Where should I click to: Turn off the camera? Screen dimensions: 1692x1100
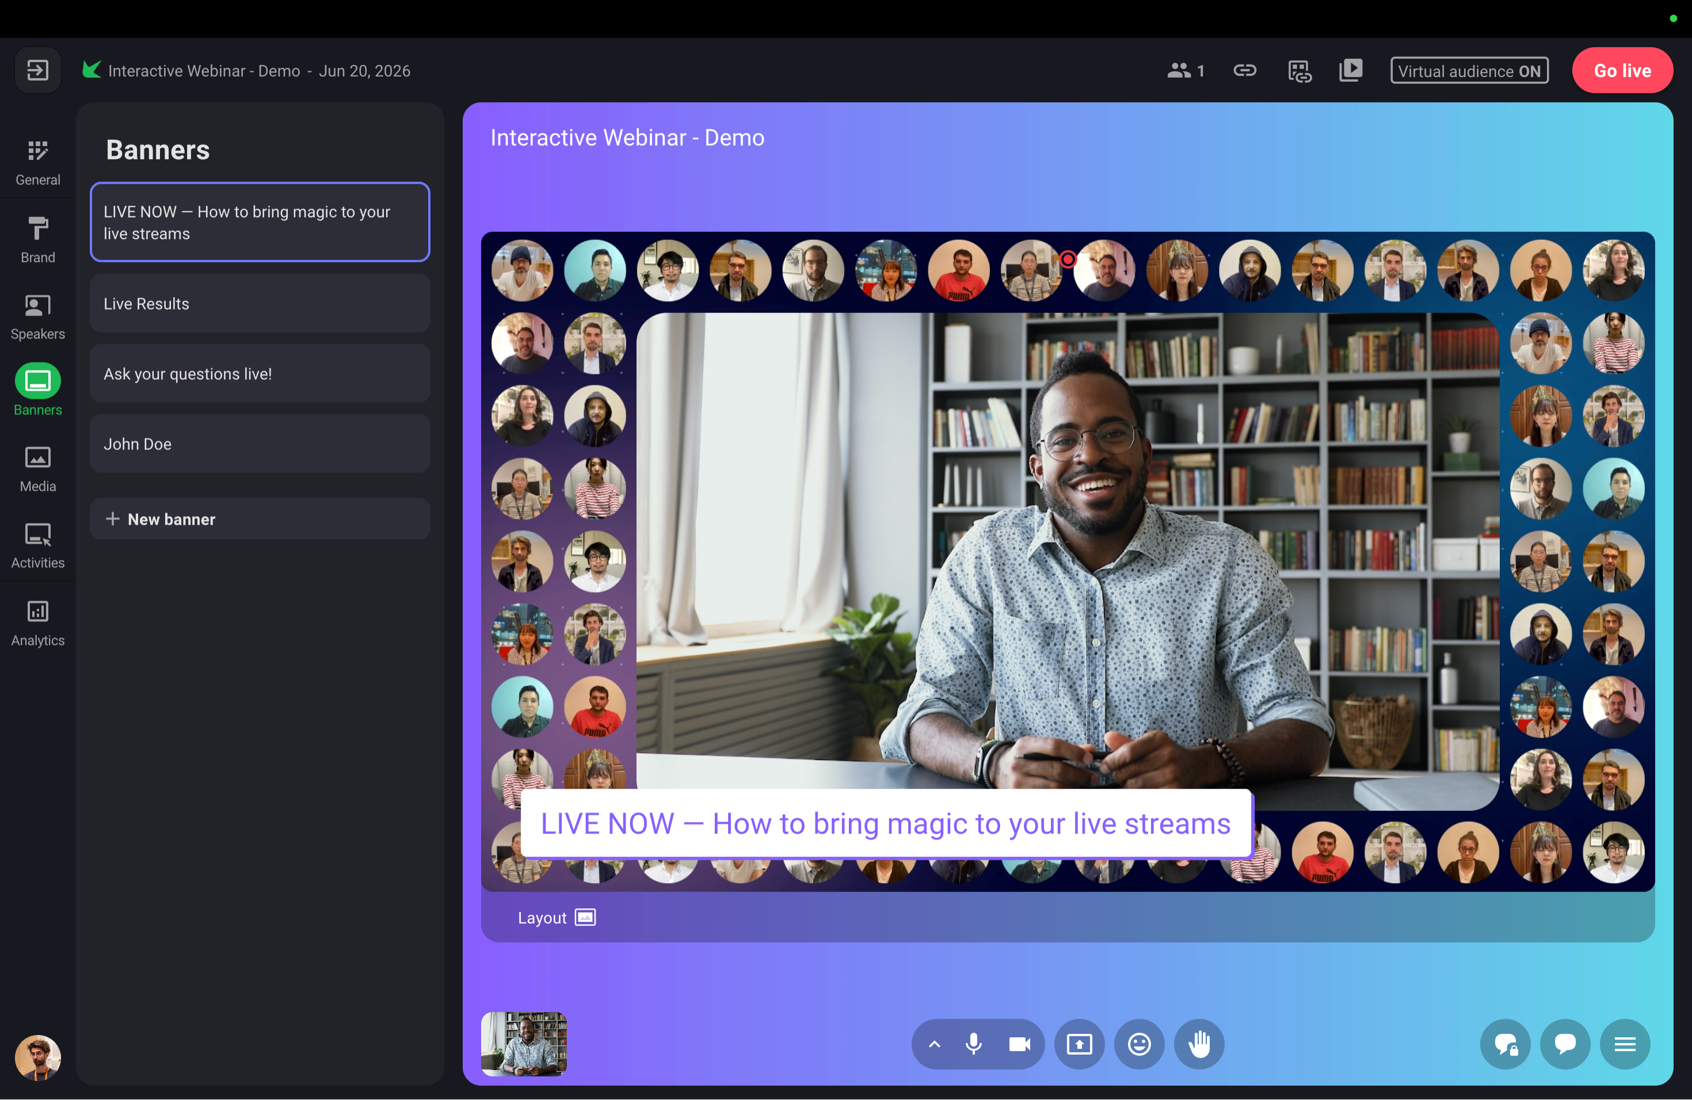tap(1019, 1045)
